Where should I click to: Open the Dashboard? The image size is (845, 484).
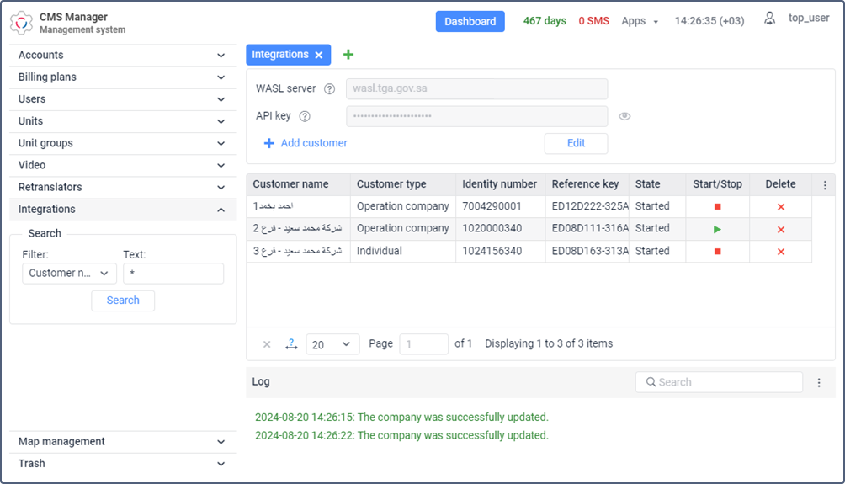tap(470, 21)
